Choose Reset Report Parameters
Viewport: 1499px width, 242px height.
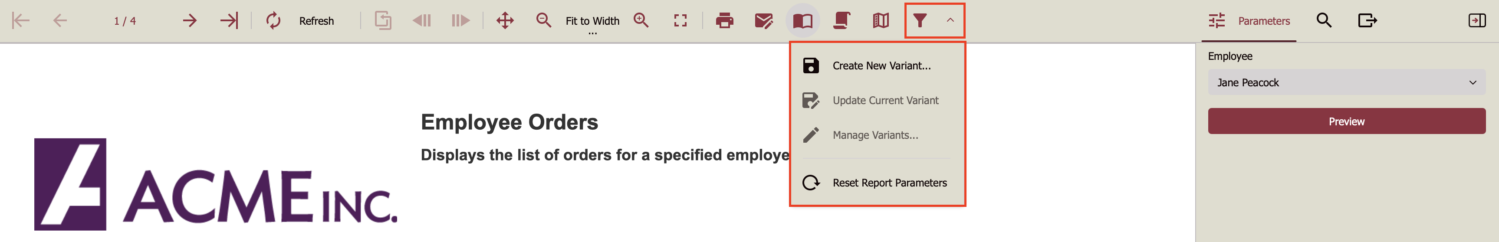tap(889, 183)
